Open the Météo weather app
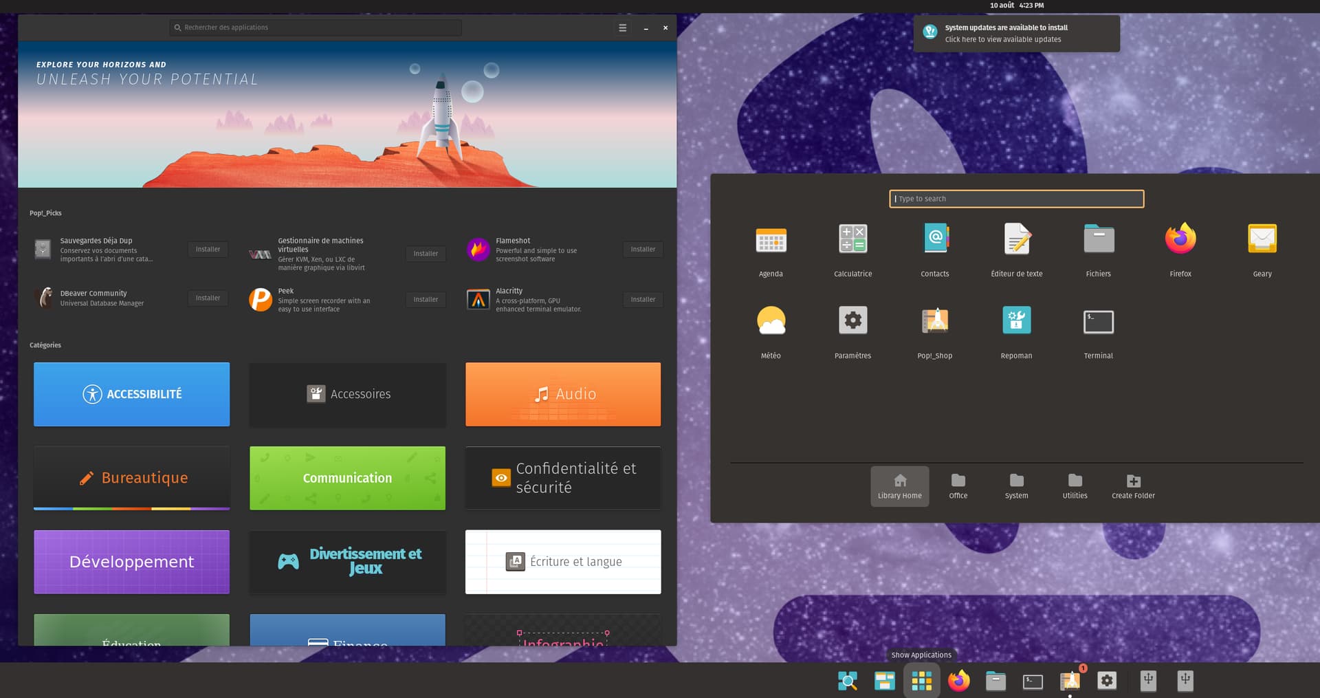 (771, 321)
